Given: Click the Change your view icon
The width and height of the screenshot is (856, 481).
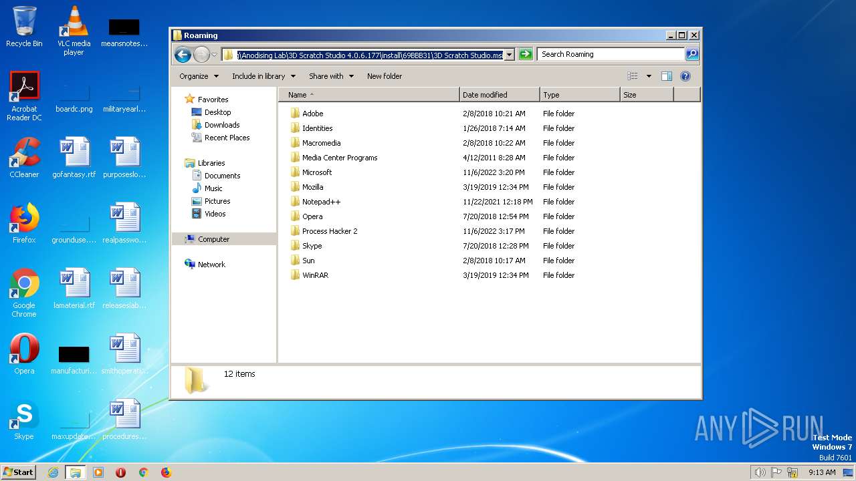Looking at the screenshot, I should point(633,76).
